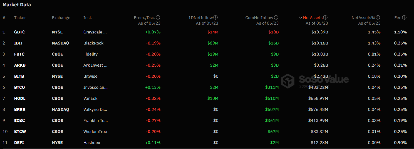Click info icon beside 1DNetInflow header
Screen dimensions: 414x149
coord(216,18)
